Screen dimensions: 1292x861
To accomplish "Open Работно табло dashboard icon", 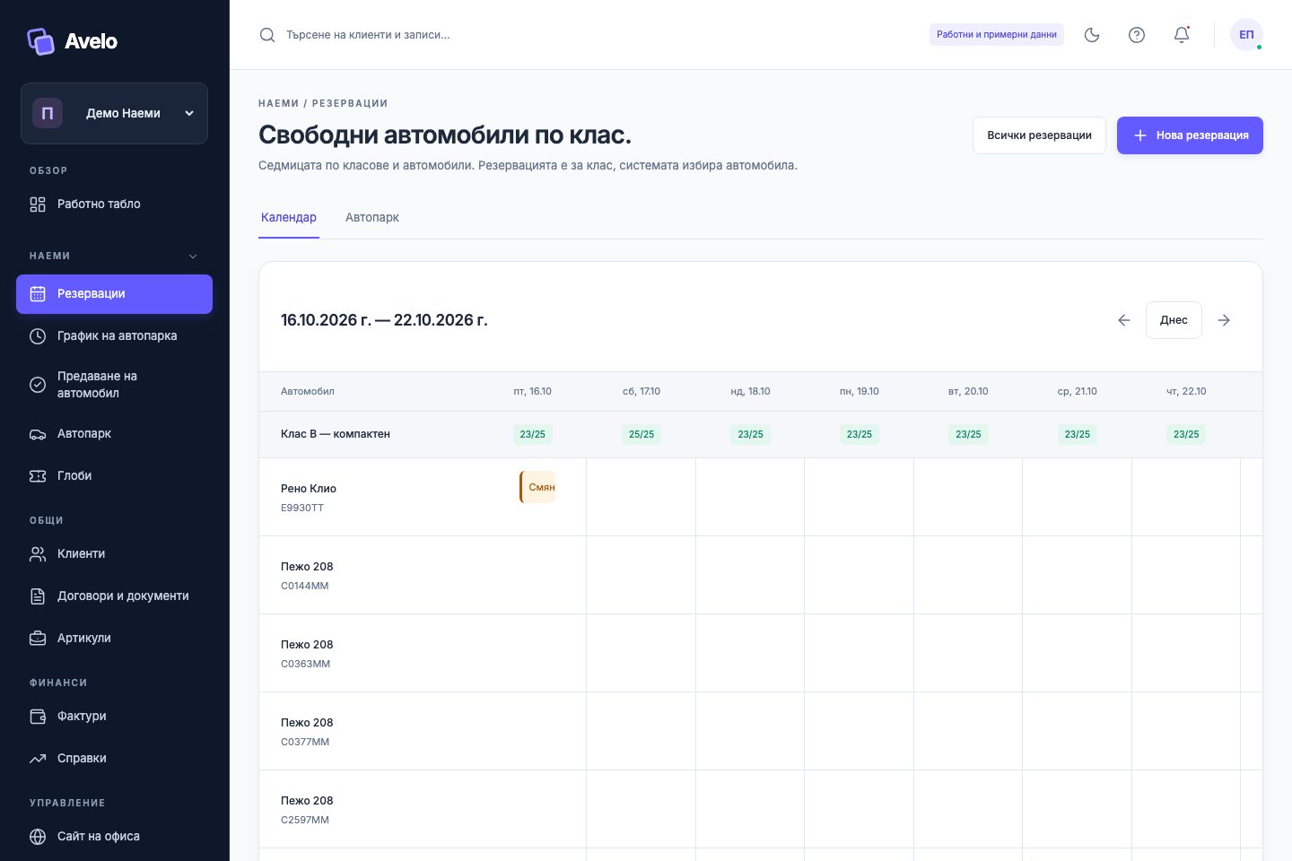I will pyautogui.click(x=38, y=204).
